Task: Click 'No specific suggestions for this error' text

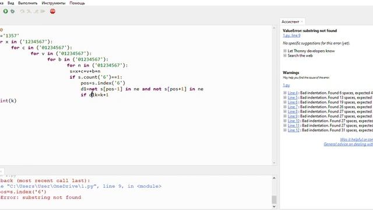Action: [x=316, y=43]
